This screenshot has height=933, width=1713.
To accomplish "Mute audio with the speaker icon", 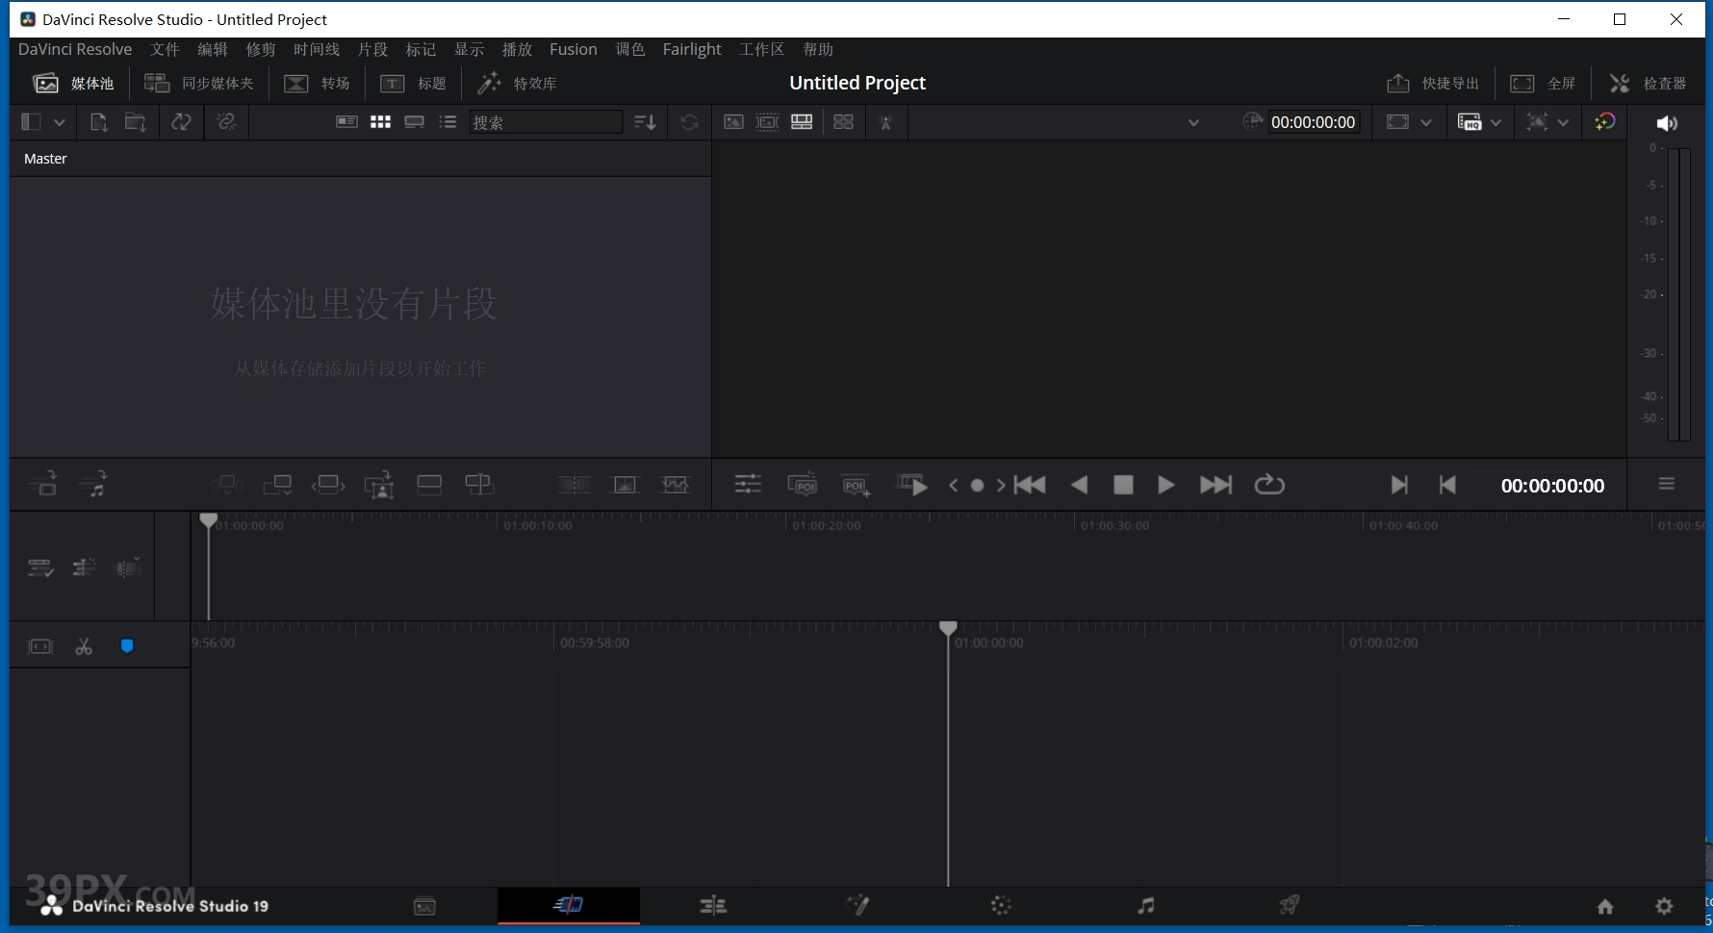I will tap(1667, 123).
